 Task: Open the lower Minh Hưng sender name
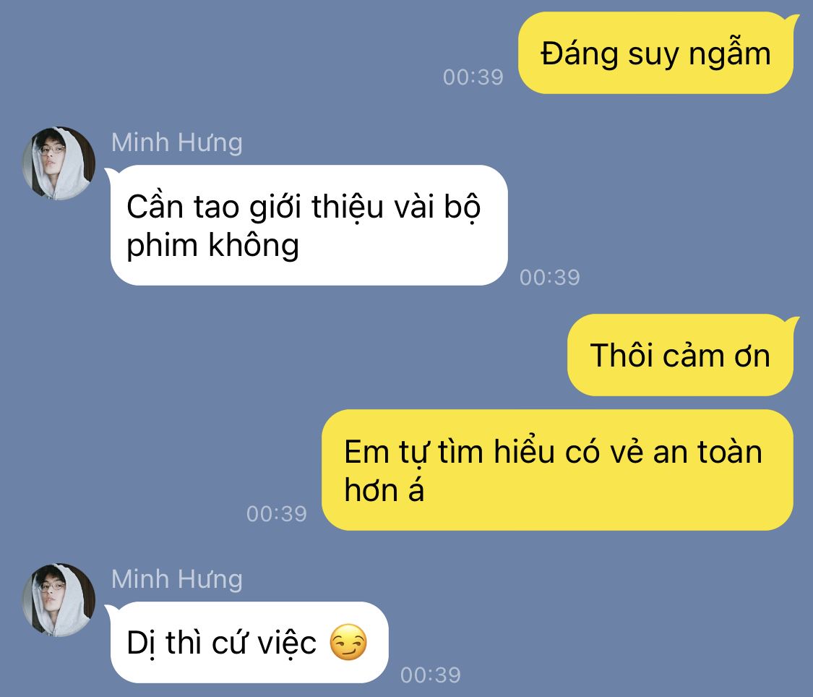[177, 579]
